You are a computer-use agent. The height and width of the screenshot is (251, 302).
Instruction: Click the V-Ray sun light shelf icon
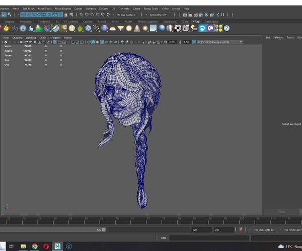tap(145, 29)
